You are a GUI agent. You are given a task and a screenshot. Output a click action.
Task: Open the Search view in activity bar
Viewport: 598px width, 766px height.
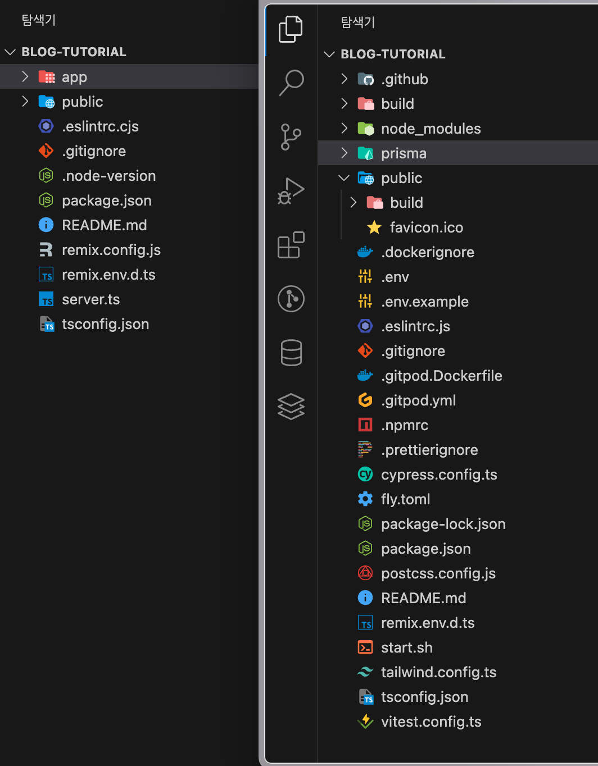tap(291, 83)
